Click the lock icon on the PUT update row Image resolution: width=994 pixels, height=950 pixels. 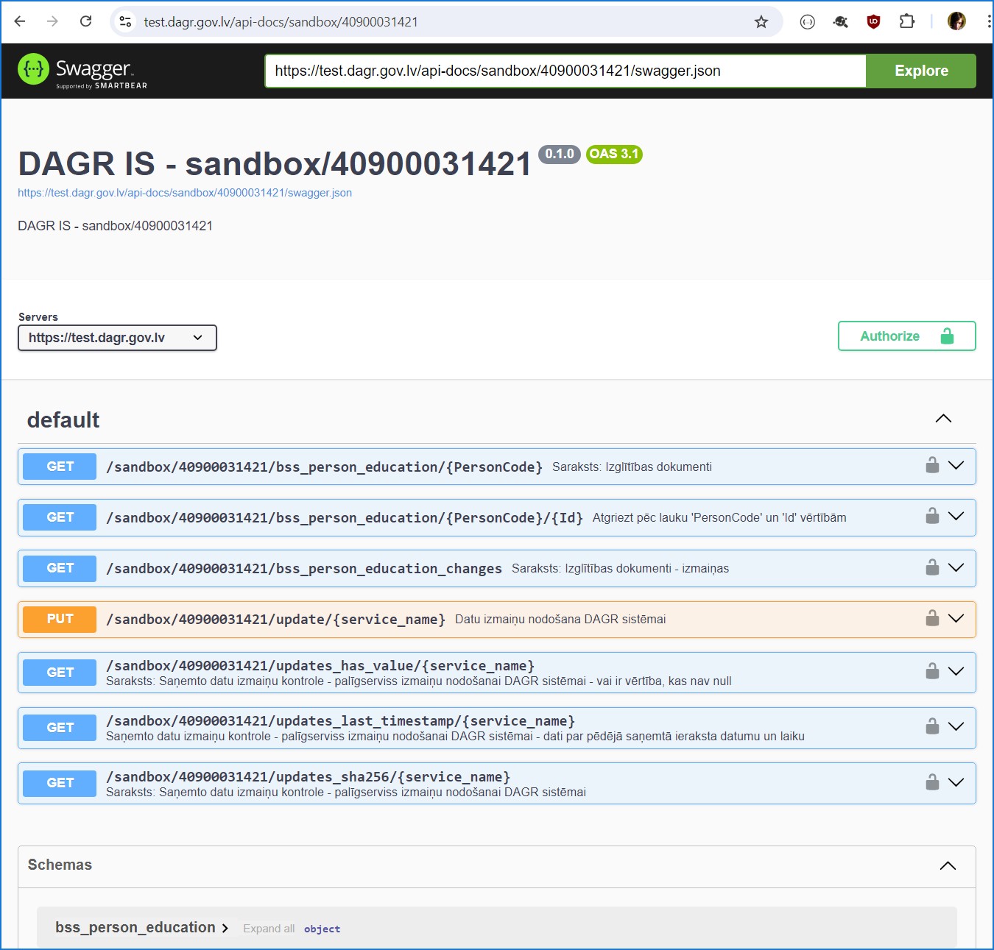coord(932,618)
